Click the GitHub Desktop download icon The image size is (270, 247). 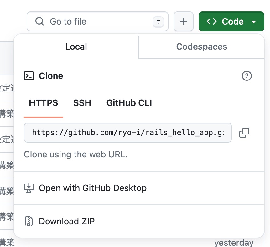(x=29, y=188)
